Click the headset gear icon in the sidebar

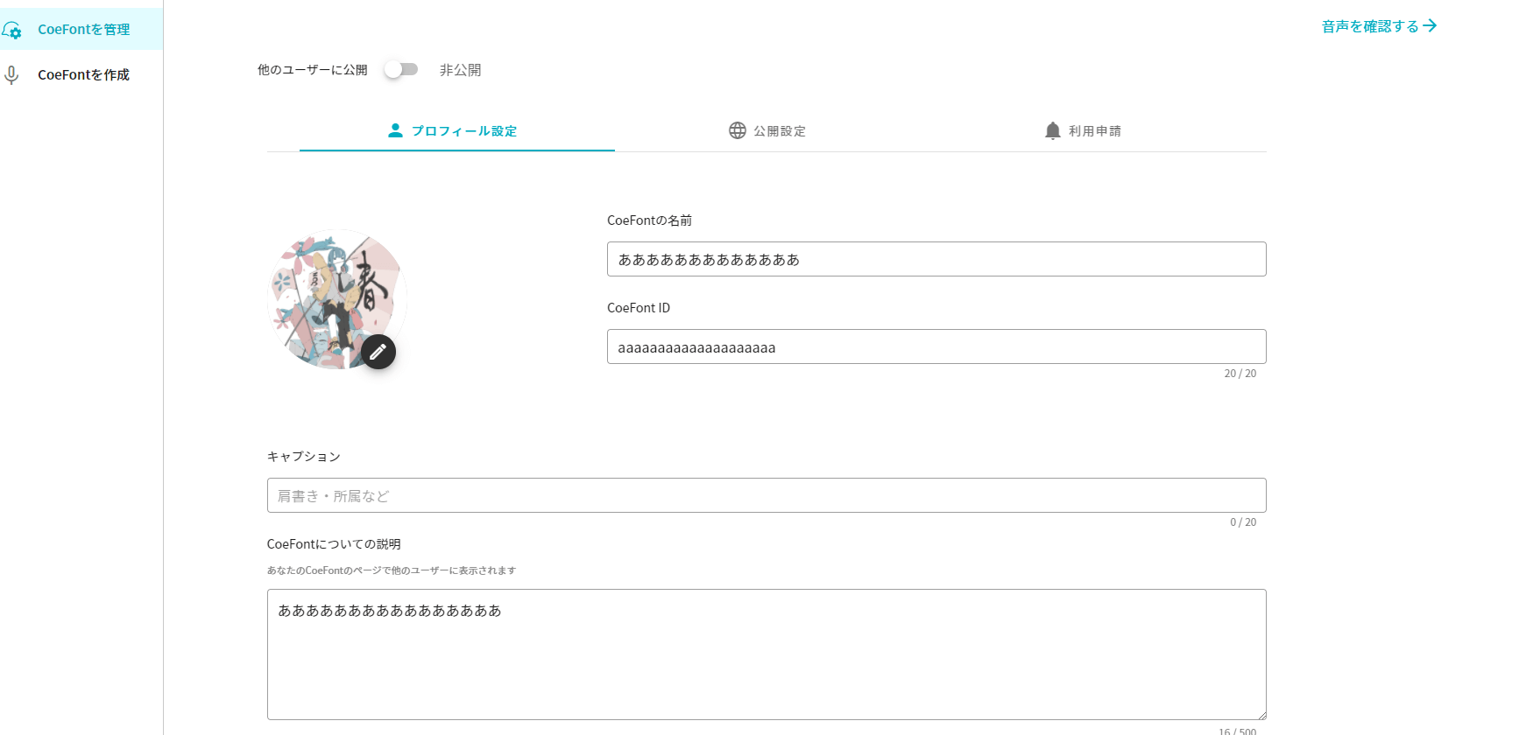click(11, 31)
